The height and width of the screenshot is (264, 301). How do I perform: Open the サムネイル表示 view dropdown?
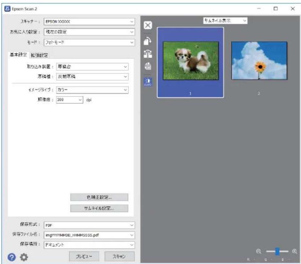tap(225, 21)
